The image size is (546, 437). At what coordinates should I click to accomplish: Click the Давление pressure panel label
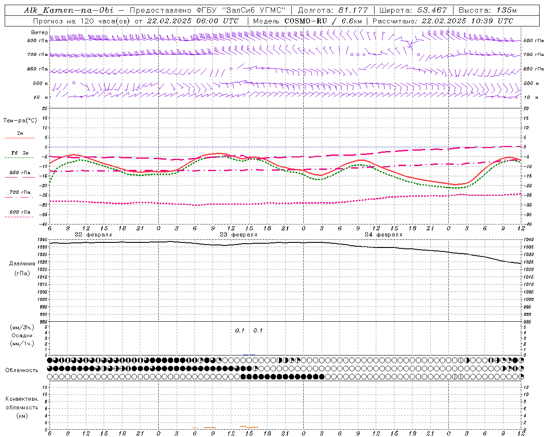coord(22,264)
